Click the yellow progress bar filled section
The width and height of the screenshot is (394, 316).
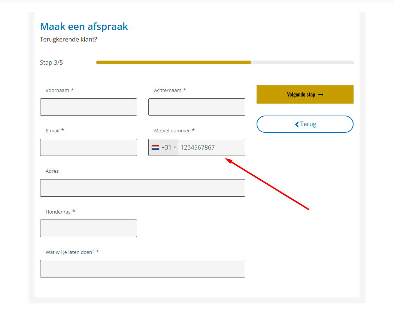(173, 62)
